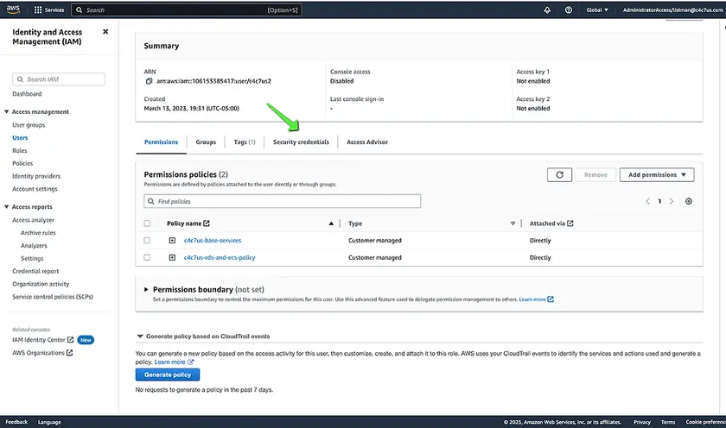The image size is (726, 428).
Task: Open permissions table settings gear
Action: [689, 201]
